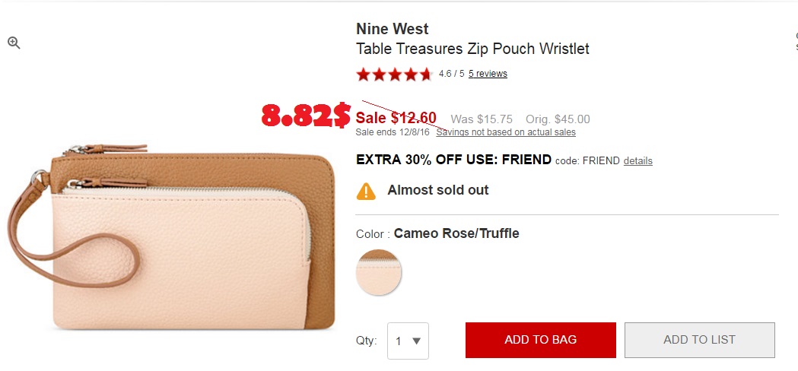Image resolution: width=798 pixels, height=371 pixels.
Task: Click the Sale $12.60 price
Action: point(396,119)
